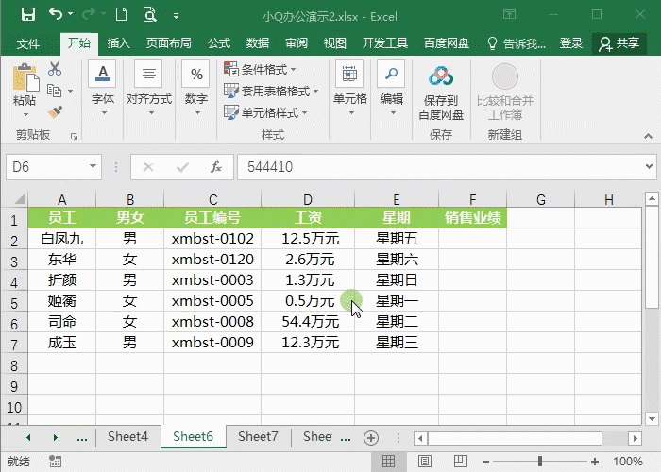This screenshot has width=661, height=472.
Task: Select column D header
Action: tap(308, 199)
